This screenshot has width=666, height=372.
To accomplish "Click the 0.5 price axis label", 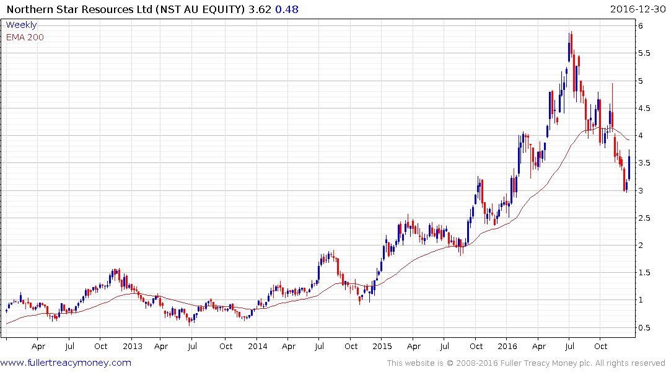I will 644,327.
